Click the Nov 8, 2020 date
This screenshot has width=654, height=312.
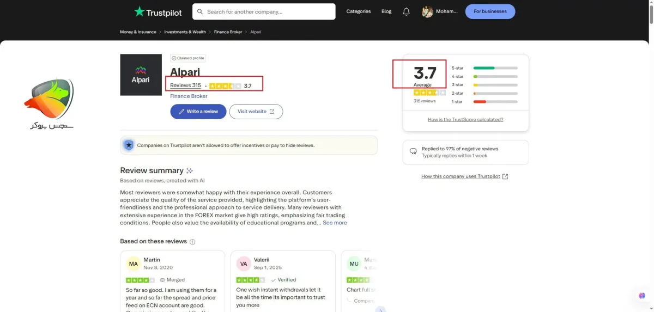pyautogui.click(x=158, y=268)
